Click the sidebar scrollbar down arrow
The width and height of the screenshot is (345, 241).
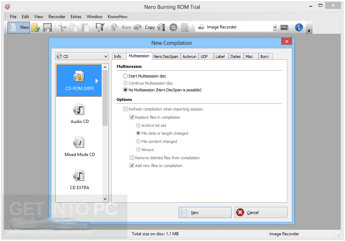[105, 199]
